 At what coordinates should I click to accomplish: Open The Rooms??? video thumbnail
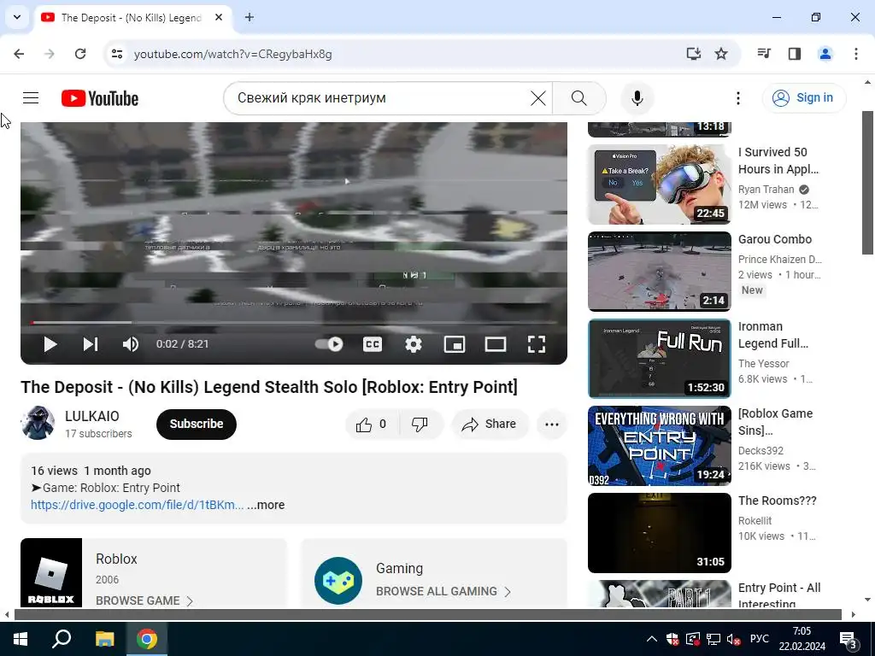click(x=660, y=533)
